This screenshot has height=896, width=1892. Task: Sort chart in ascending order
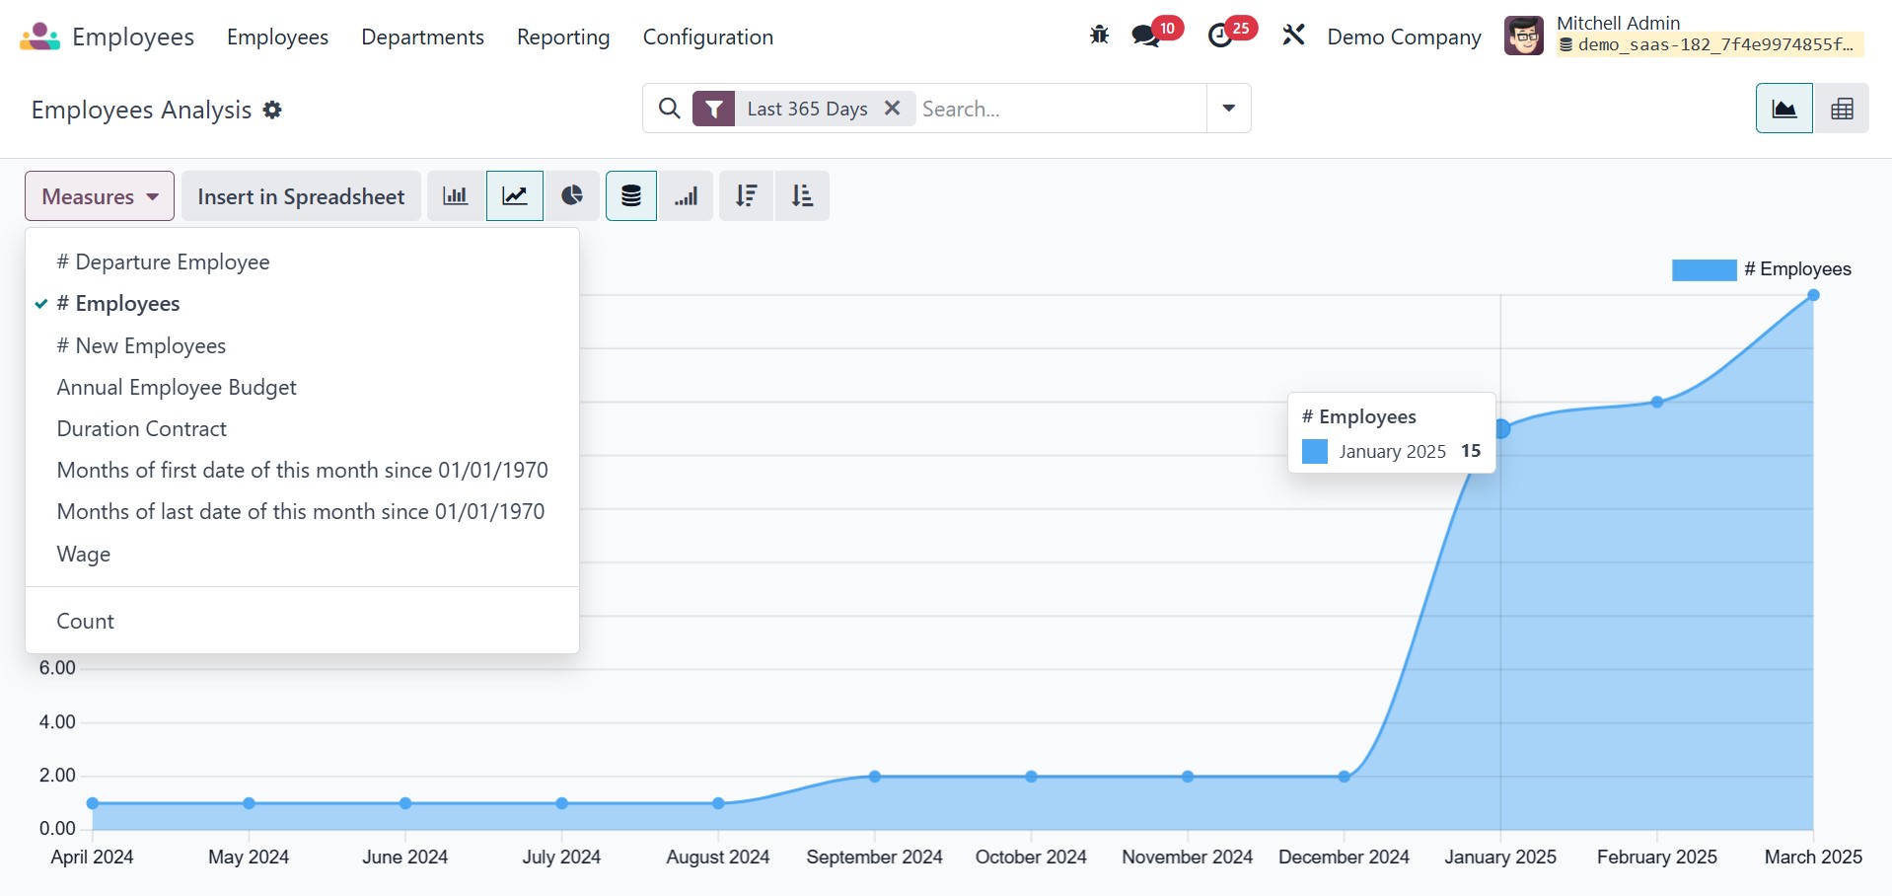[802, 196]
